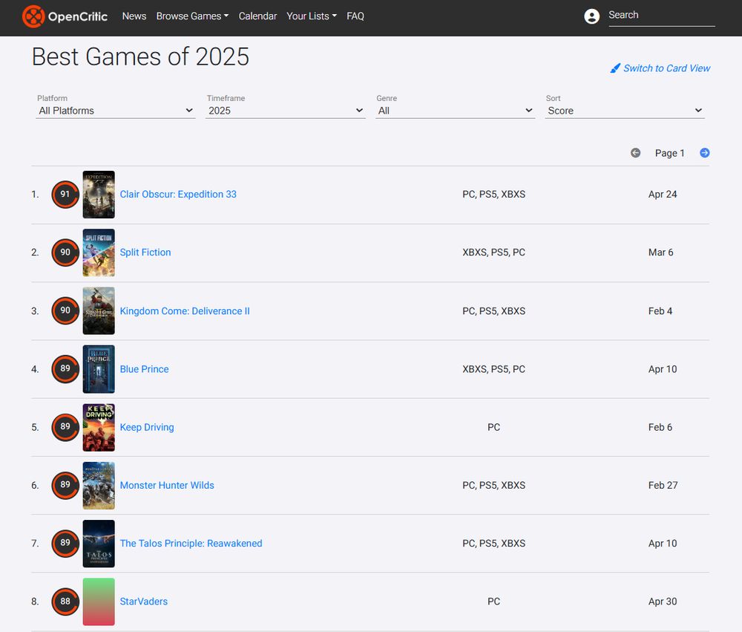The image size is (742, 632).
Task: Focus the Search input field
Action: 662,16
